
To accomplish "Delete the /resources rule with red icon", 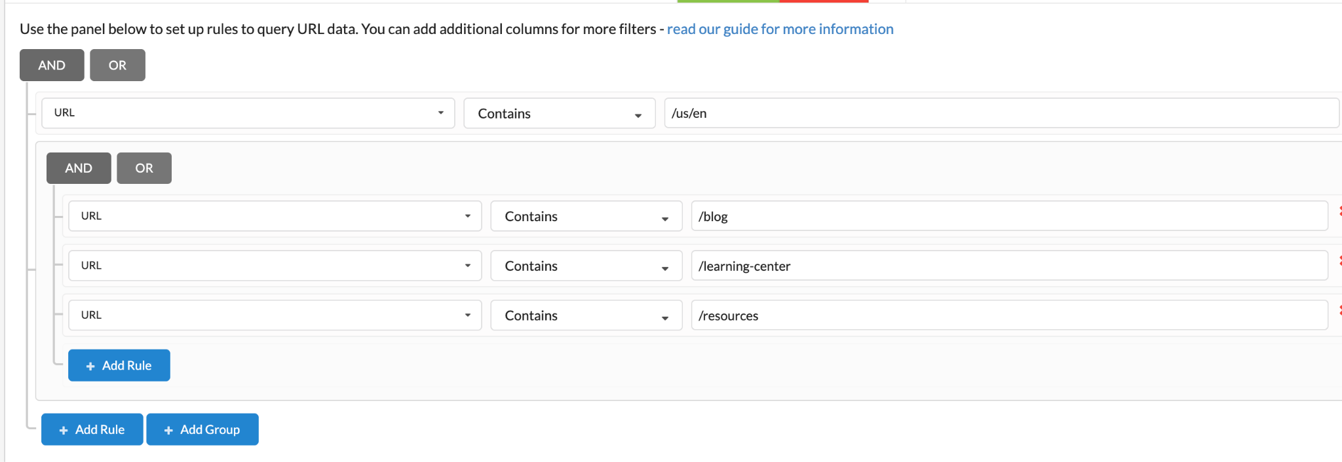I will [x=1340, y=310].
